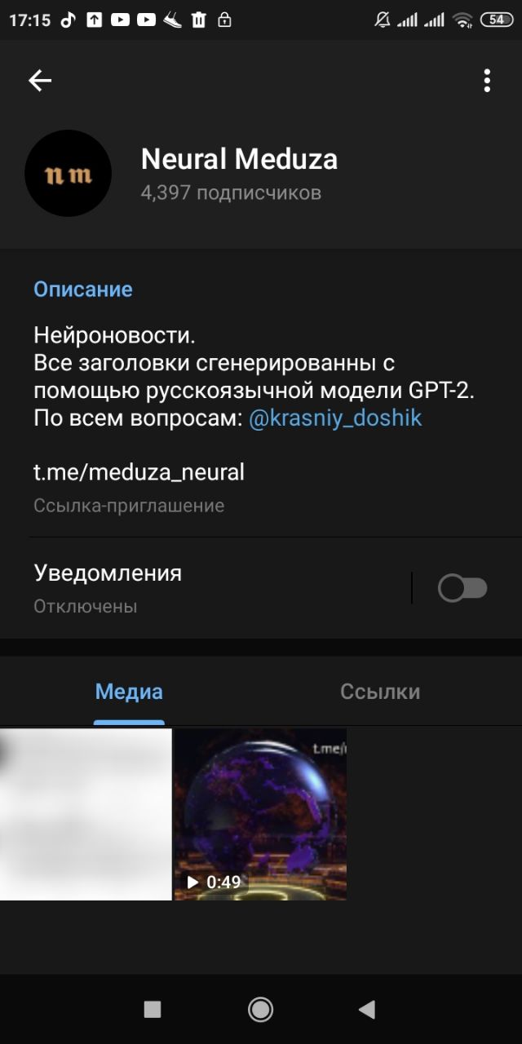Tap the trash bin status bar icon
Screen dimensions: 522x1044
[198, 20]
